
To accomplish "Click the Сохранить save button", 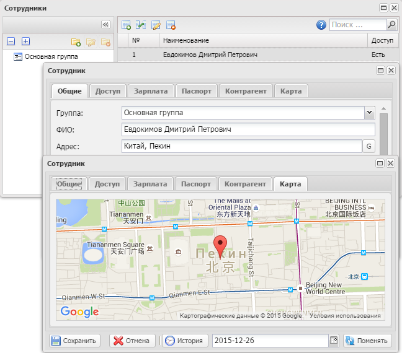I will (74, 341).
